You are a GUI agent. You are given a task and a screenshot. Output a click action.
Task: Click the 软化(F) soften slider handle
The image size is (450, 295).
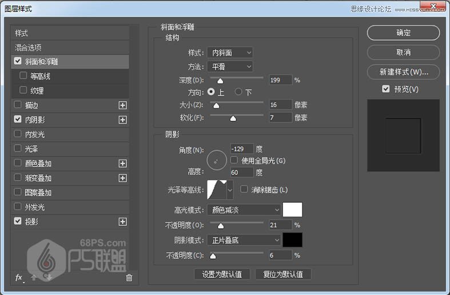[x=233, y=118]
